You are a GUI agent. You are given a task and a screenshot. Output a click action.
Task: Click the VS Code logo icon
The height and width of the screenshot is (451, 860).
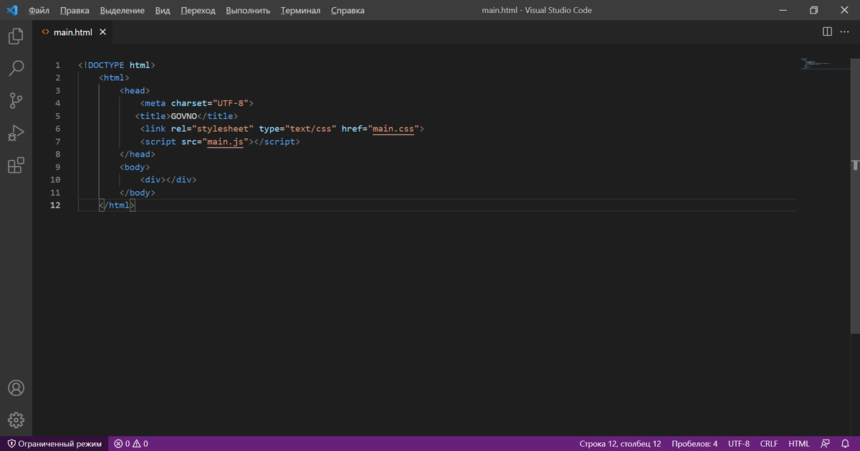point(11,10)
